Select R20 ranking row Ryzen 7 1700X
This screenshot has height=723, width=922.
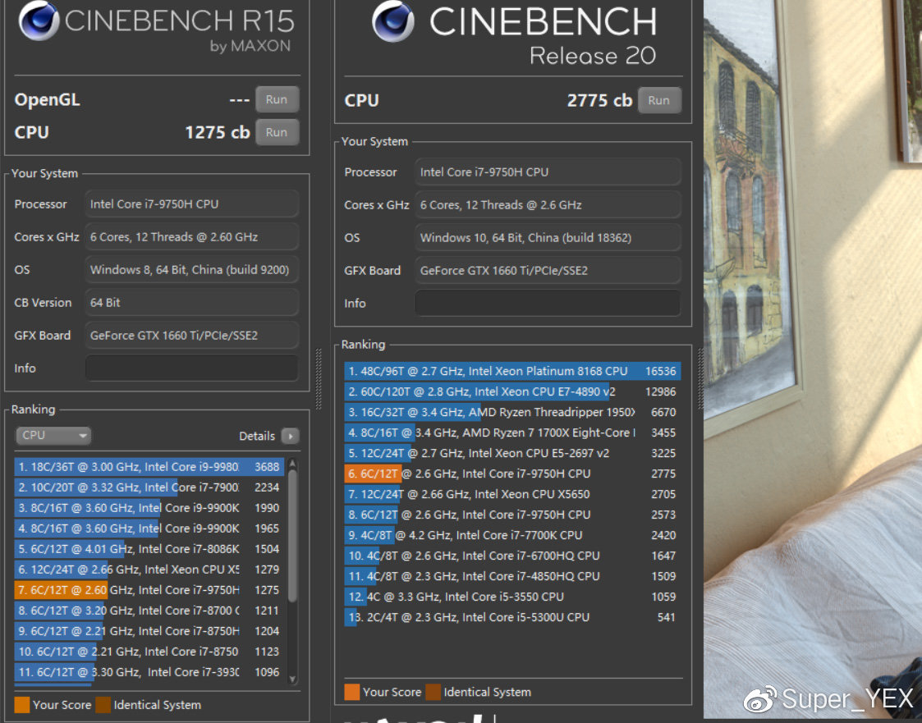point(512,432)
